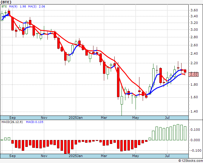Screen dimensions: 203x163
Task: Click the (BTE) chart title
Action: [6, 2]
